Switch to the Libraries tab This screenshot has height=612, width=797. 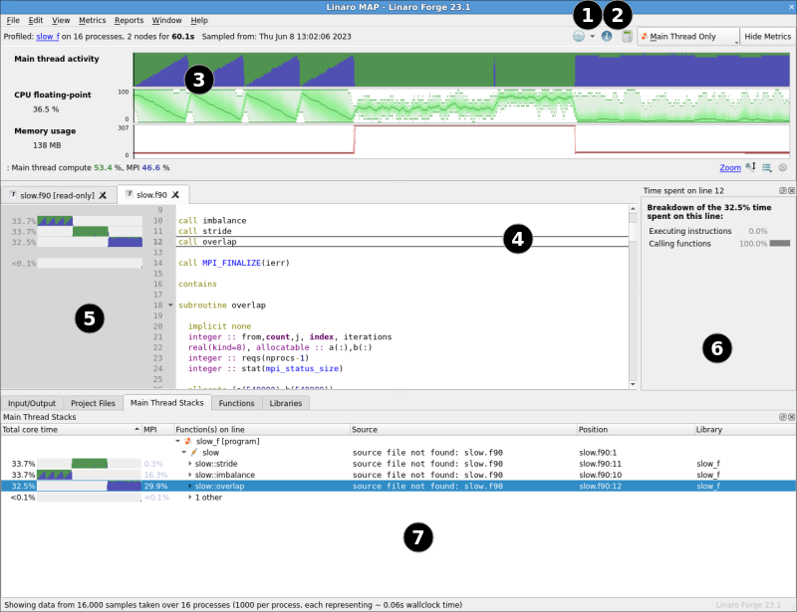(x=286, y=403)
